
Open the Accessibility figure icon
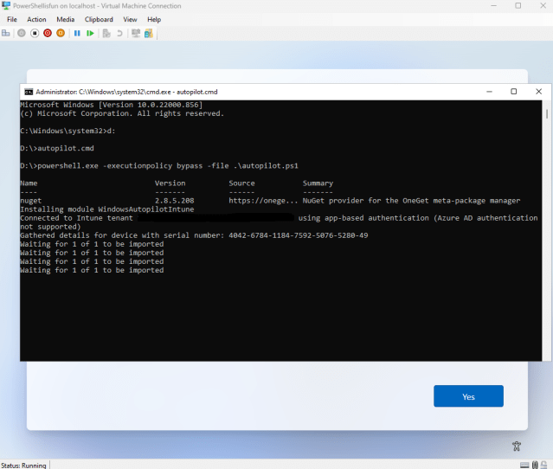516,446
